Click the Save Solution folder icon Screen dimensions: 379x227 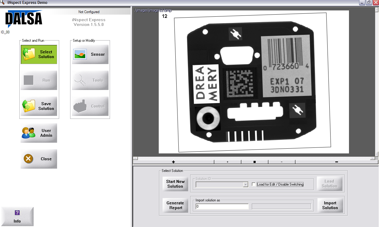(29, 106)
